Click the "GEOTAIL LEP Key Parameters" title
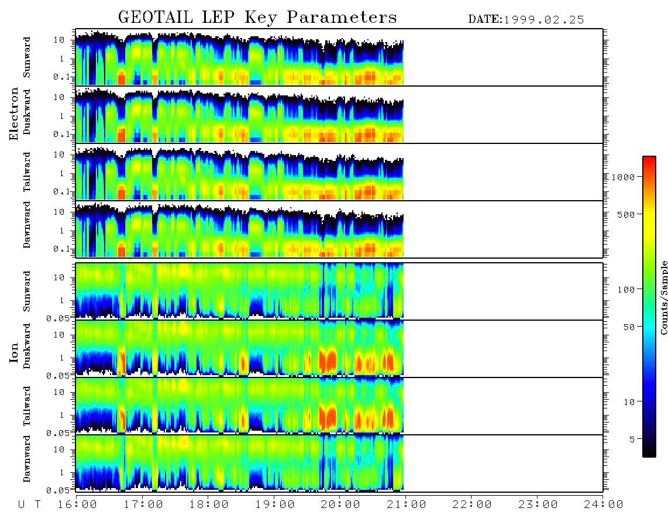This screenshot has height=515, width=668. tap(257, 18)
